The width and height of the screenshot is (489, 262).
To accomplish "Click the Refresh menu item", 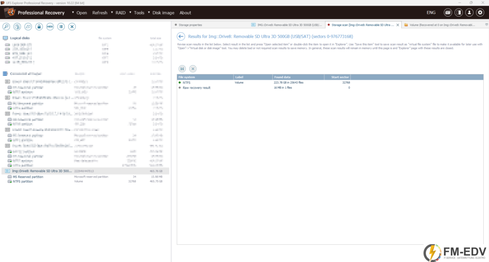I will pos(100,13).
